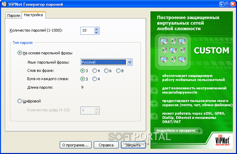Click the arrow icon beside 'дает возможность неограниченной'
This screenshot has height=154, width=237.
click(x=154, y=91)
